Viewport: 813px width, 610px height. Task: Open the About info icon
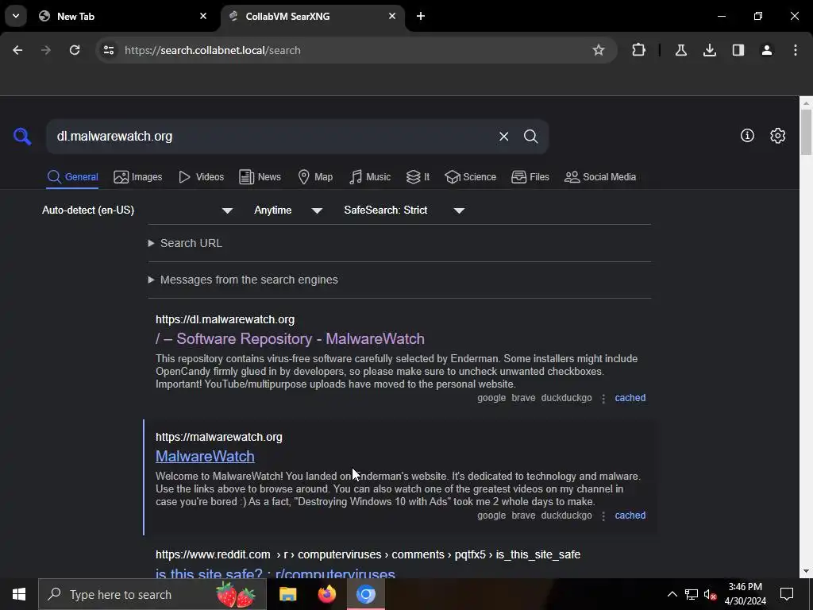click(x=747, y=135)
